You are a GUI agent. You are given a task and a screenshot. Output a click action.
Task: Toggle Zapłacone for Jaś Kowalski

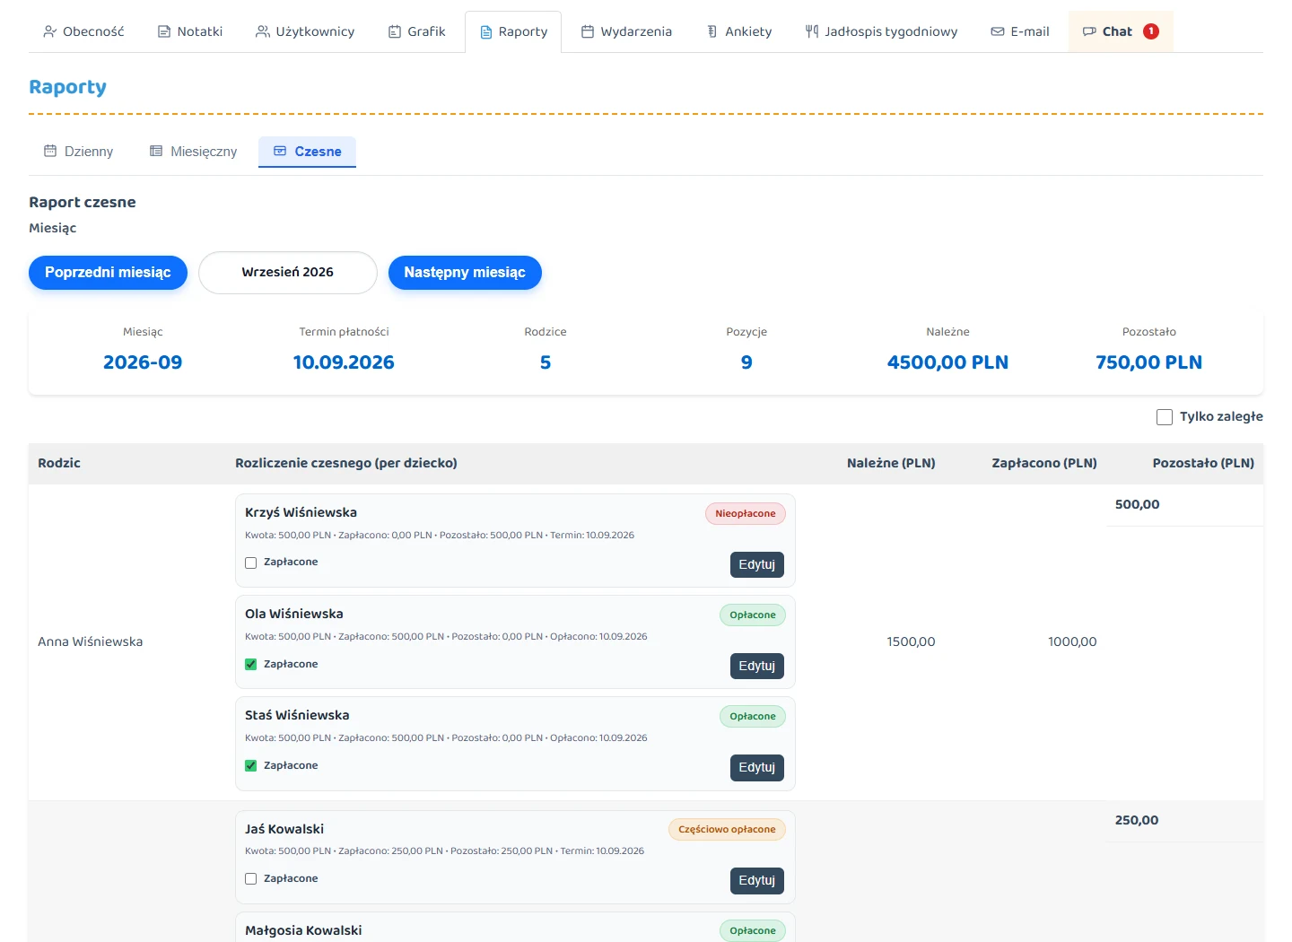click(251, 879)
